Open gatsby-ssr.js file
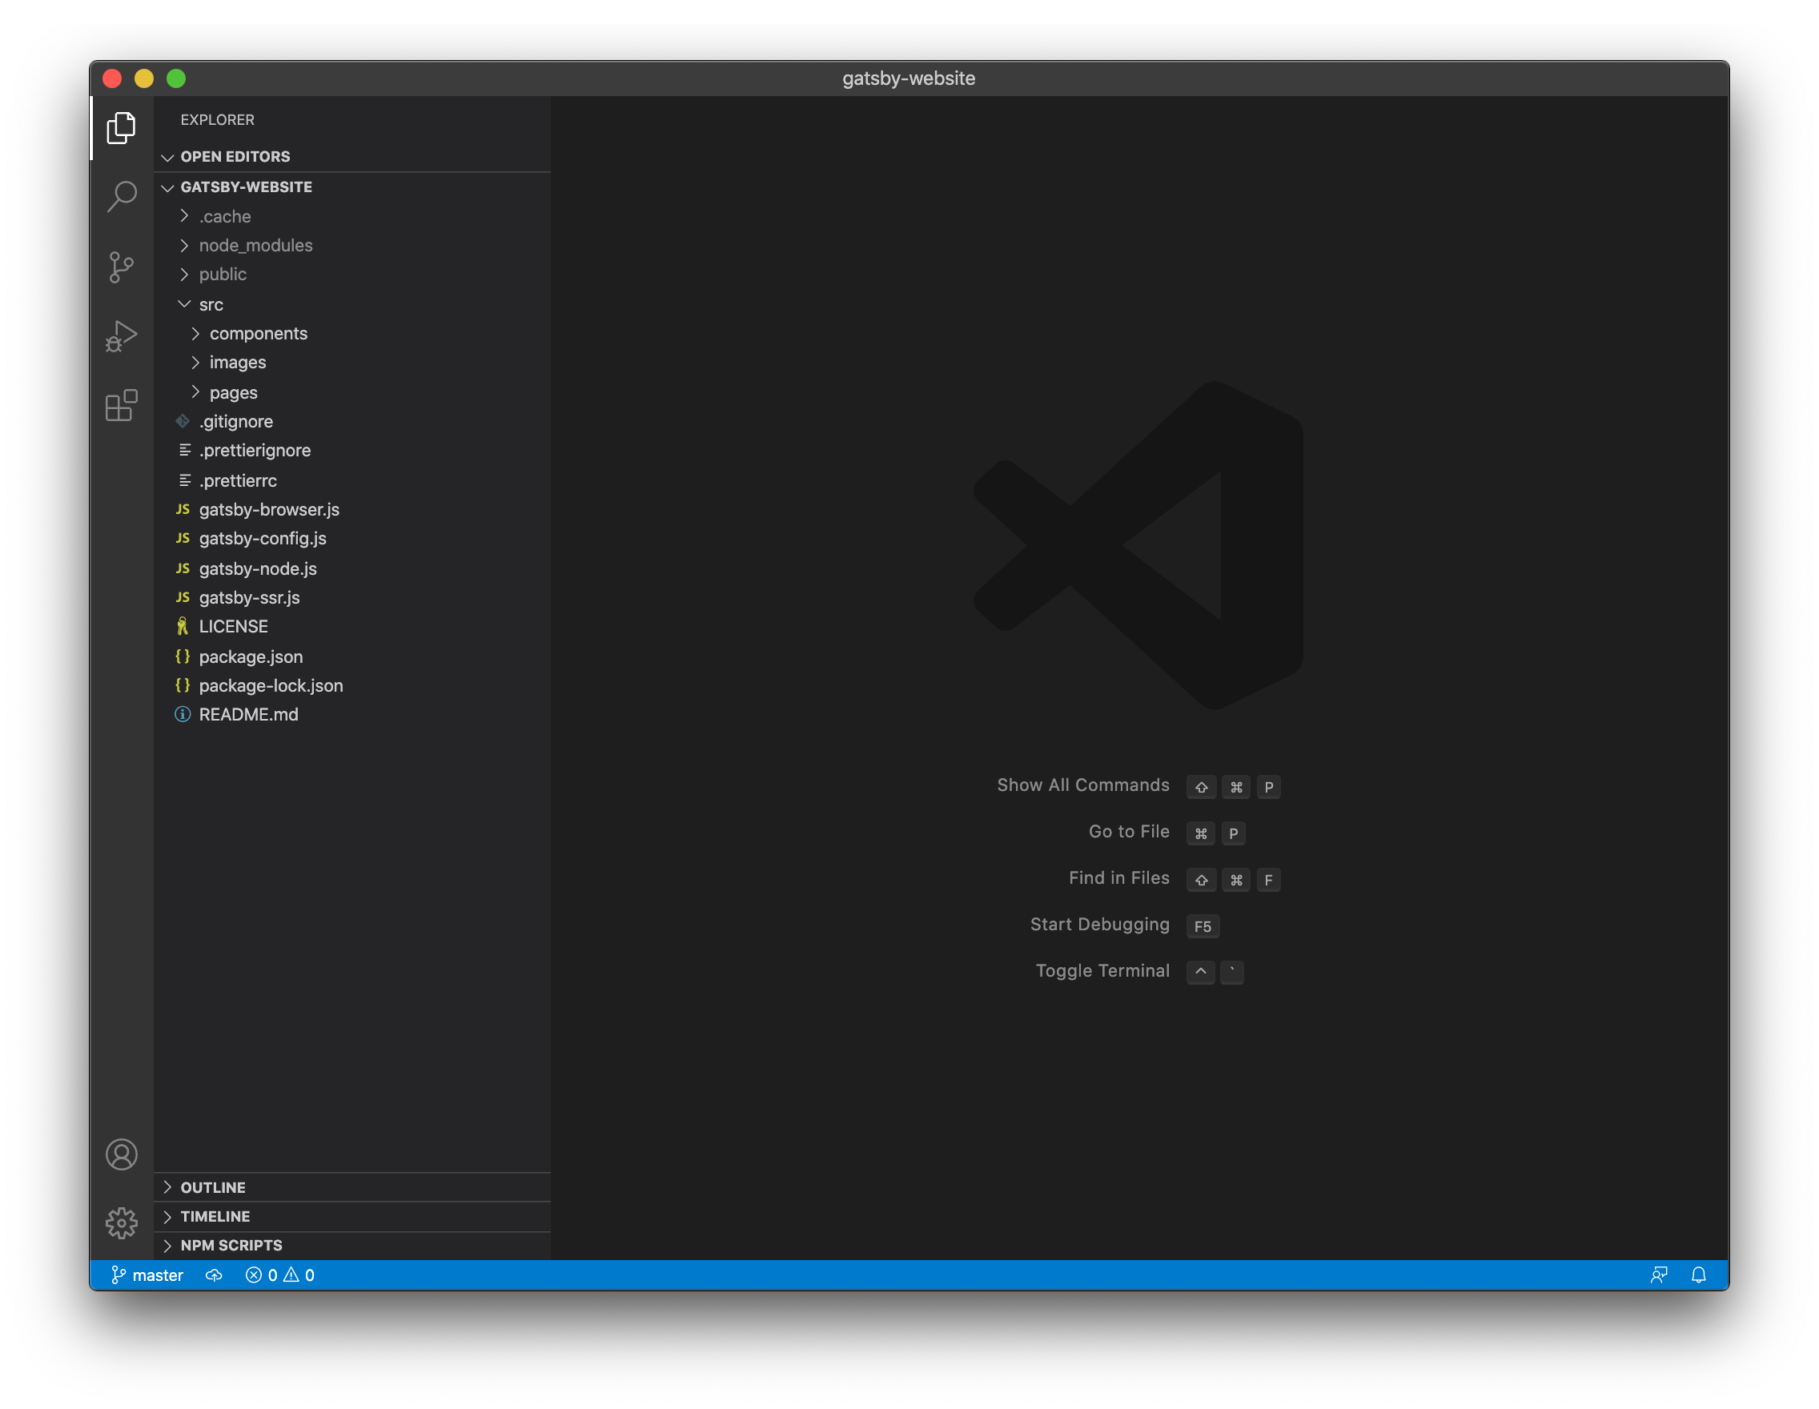This screenshot has height=1409, width=1819. point(352,598)
